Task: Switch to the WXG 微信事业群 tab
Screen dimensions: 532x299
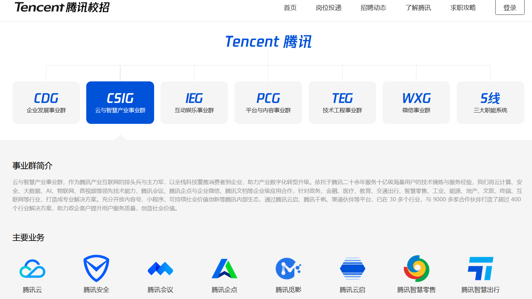Action: (416, 103)
